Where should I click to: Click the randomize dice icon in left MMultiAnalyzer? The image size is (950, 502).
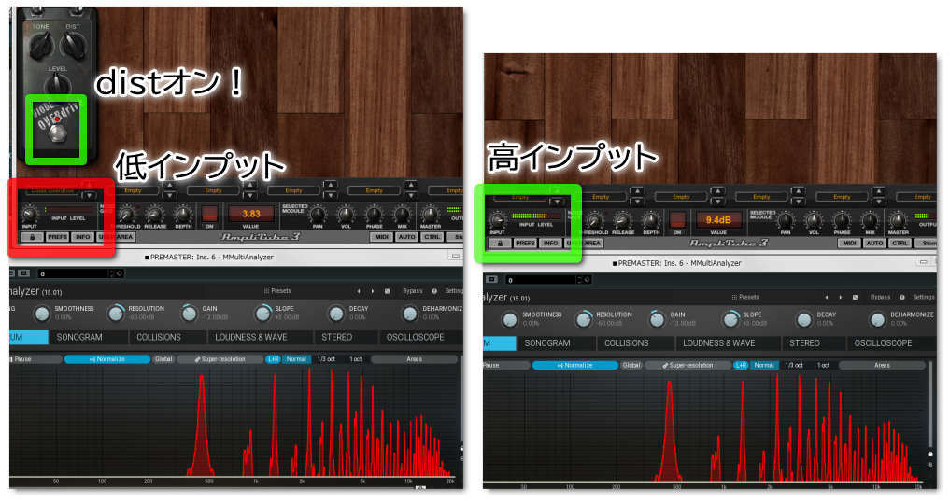coord(387,291)
